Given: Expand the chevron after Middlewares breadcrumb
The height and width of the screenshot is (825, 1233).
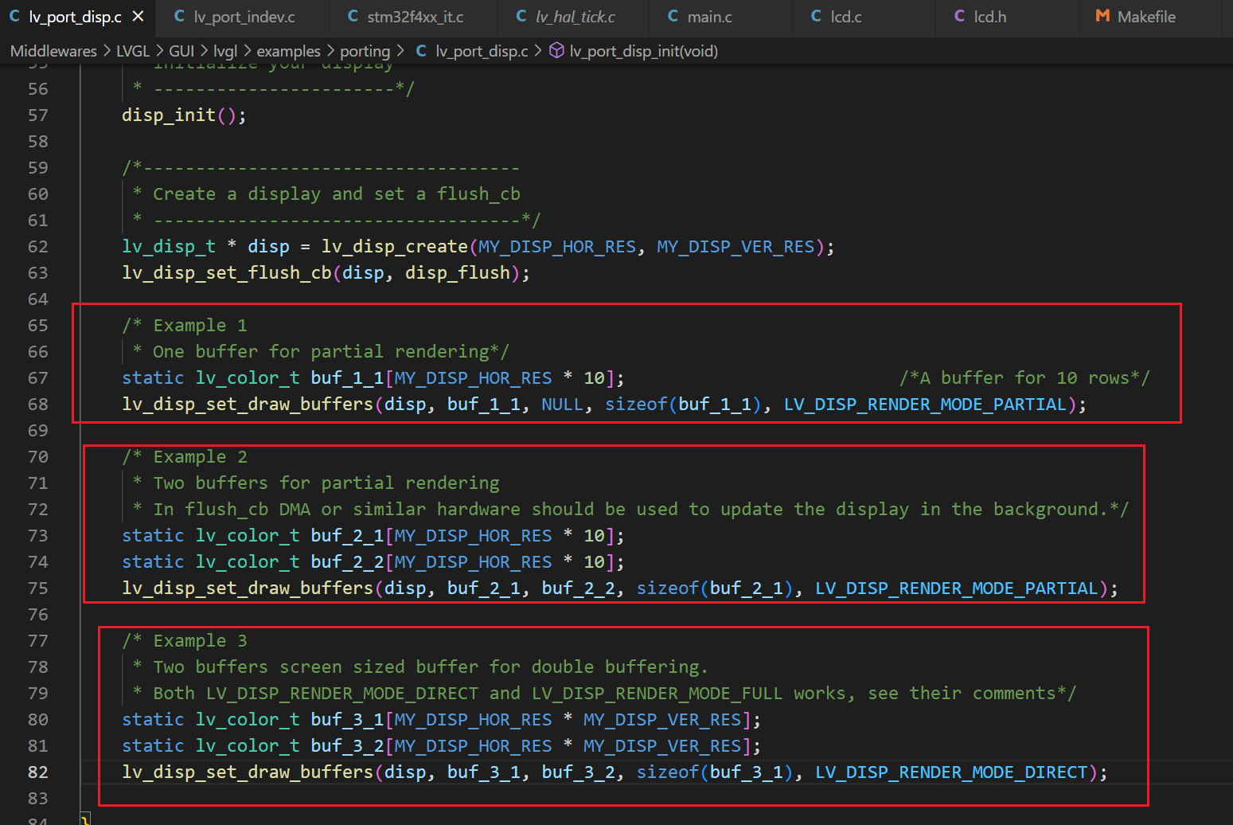Looking at the screenshot, I should [x=107, y=51].
